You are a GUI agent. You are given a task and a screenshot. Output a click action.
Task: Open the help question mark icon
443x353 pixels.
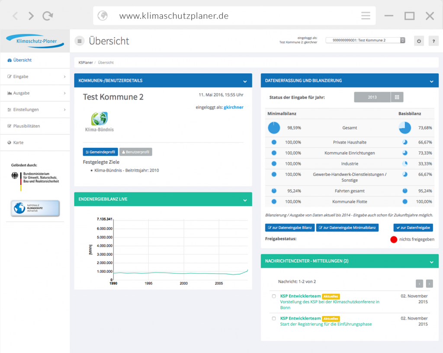tap(433, 41)
